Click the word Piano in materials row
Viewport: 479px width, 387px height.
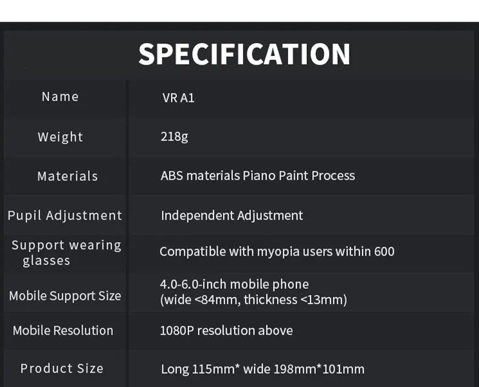[259, 176]
